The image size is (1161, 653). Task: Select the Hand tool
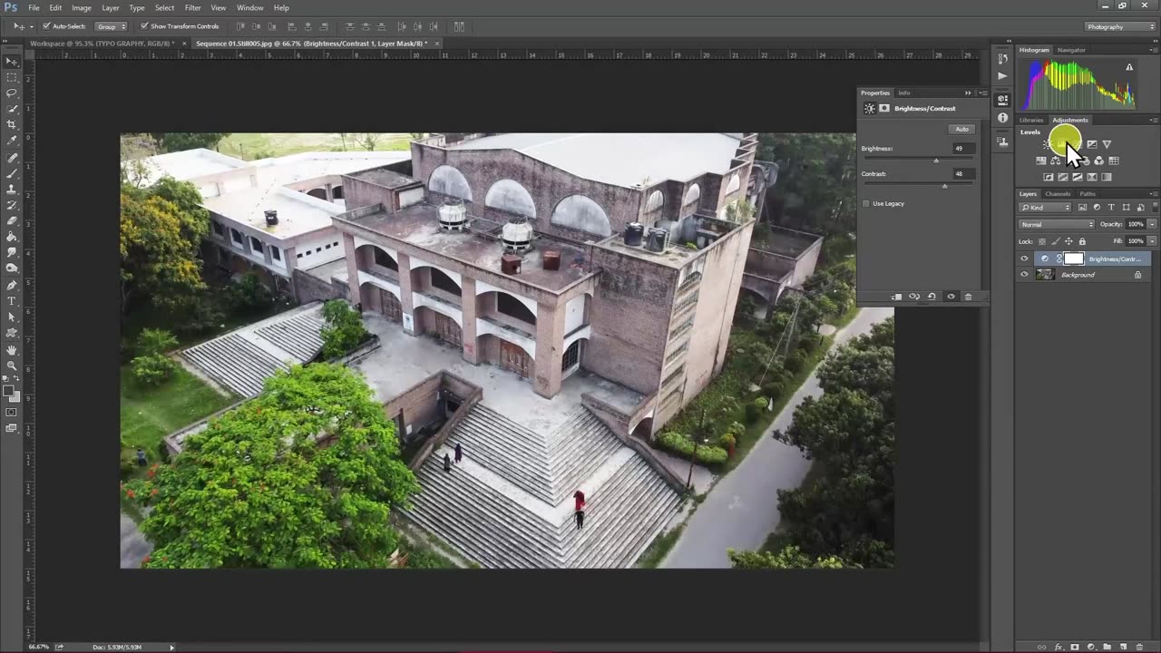[12, 349]
